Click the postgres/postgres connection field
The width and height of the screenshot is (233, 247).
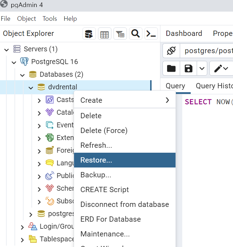[207, 51]
